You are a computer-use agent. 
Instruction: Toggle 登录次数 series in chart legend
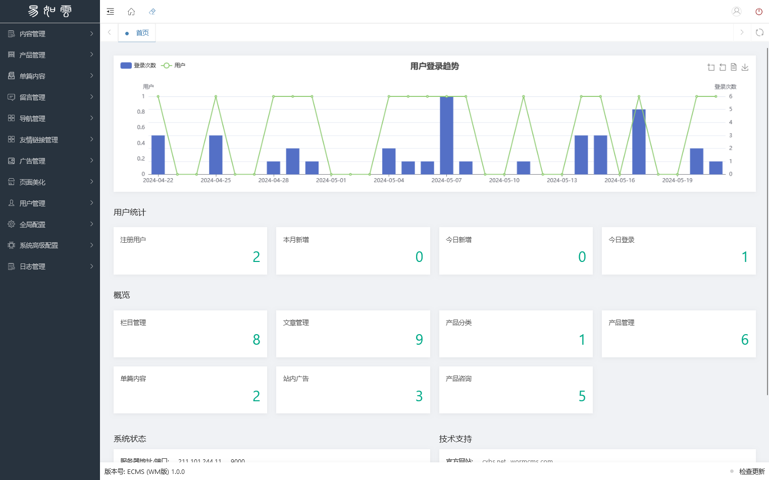pyautogui.click(x=138, y=66)
